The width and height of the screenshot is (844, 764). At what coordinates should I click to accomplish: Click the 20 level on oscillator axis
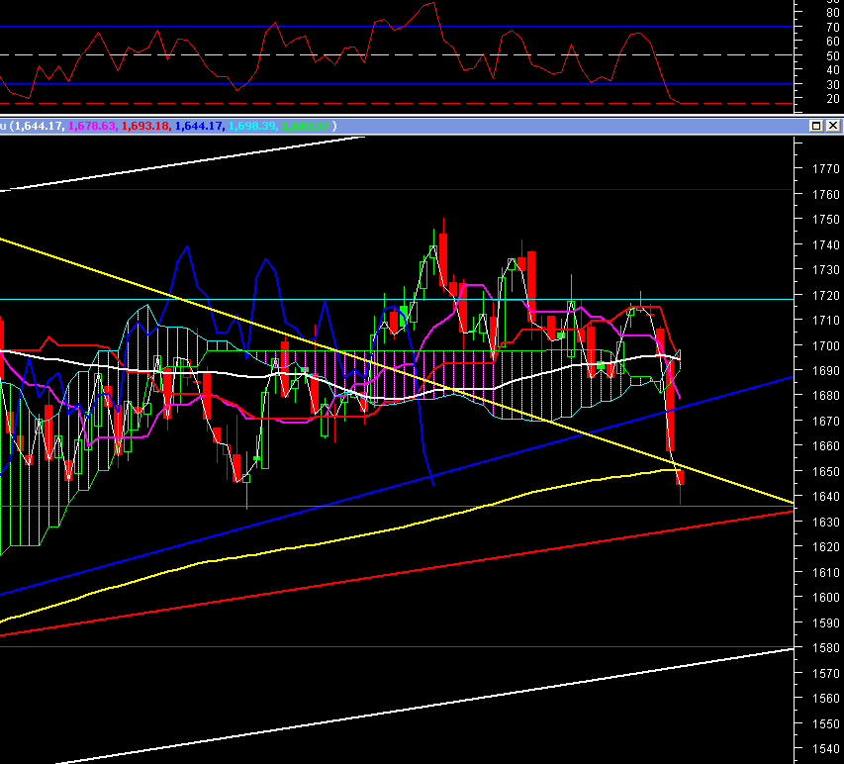tap(833, 99)
